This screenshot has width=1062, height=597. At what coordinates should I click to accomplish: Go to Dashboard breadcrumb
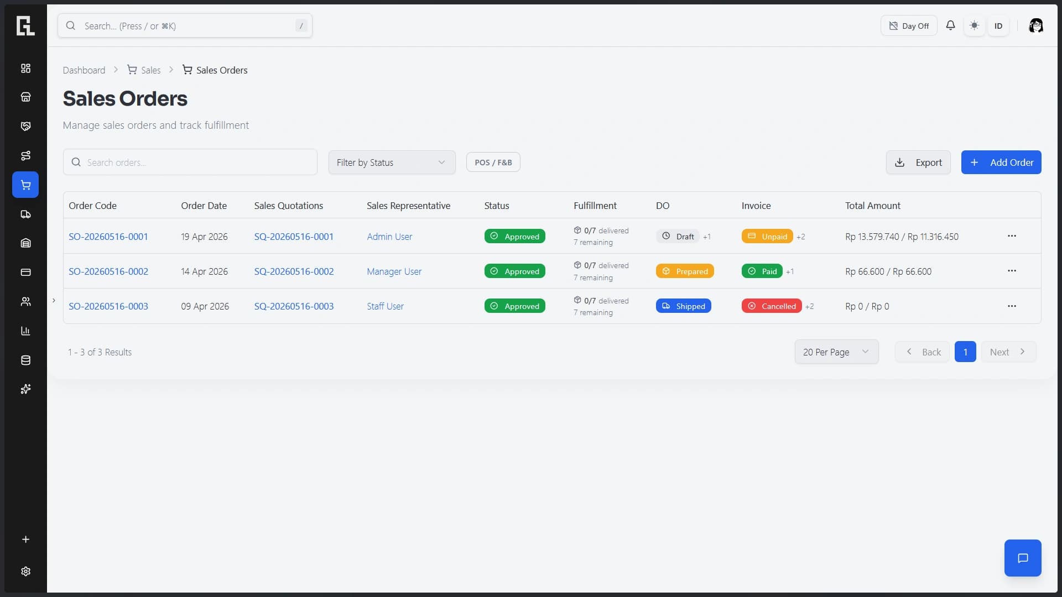point(84,70)
